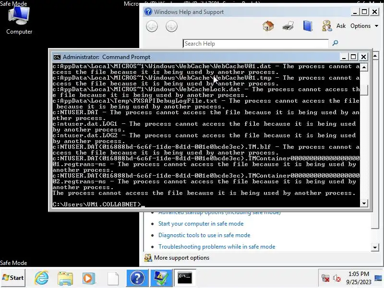Open the Computer desktop icon

pos(19,20)
